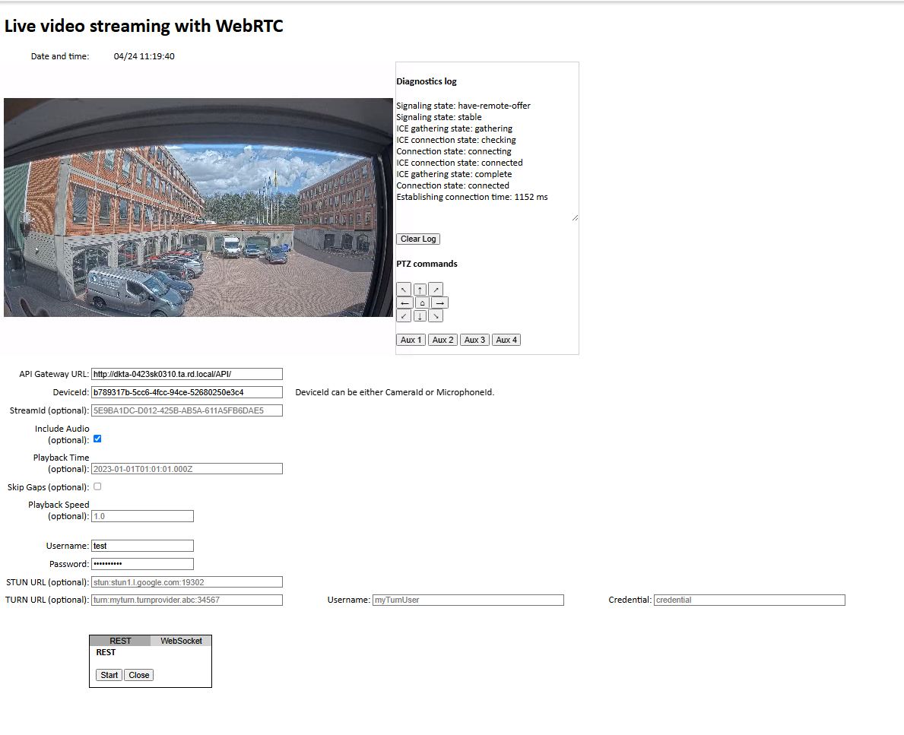Select the 'ICE connection state: connected' log line
The image size is (904, 735).
(x=459, y=163)
